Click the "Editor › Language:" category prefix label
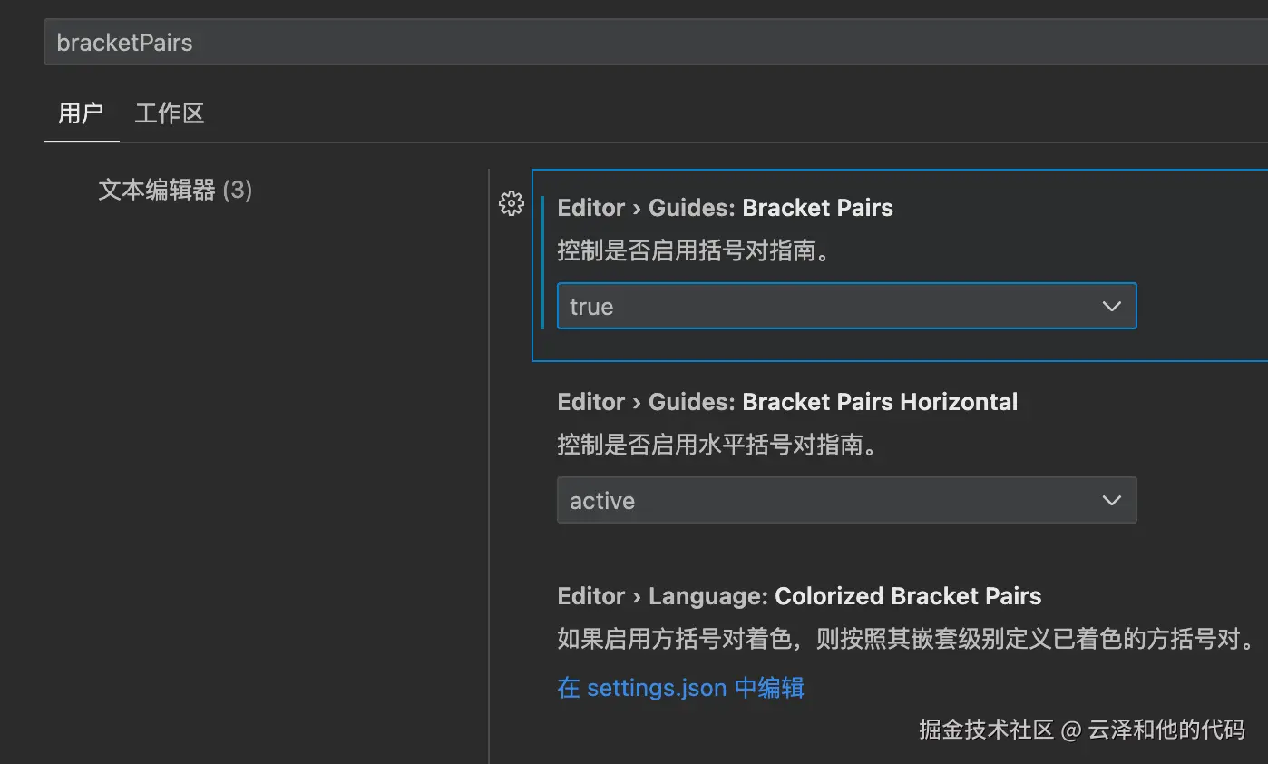Viewport: 1268px width, 764px height. tap(662, 596)
